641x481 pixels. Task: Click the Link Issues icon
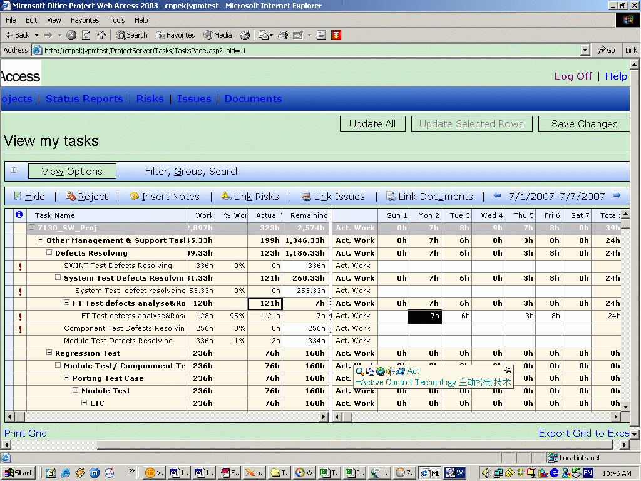click(x=306, y=196)
